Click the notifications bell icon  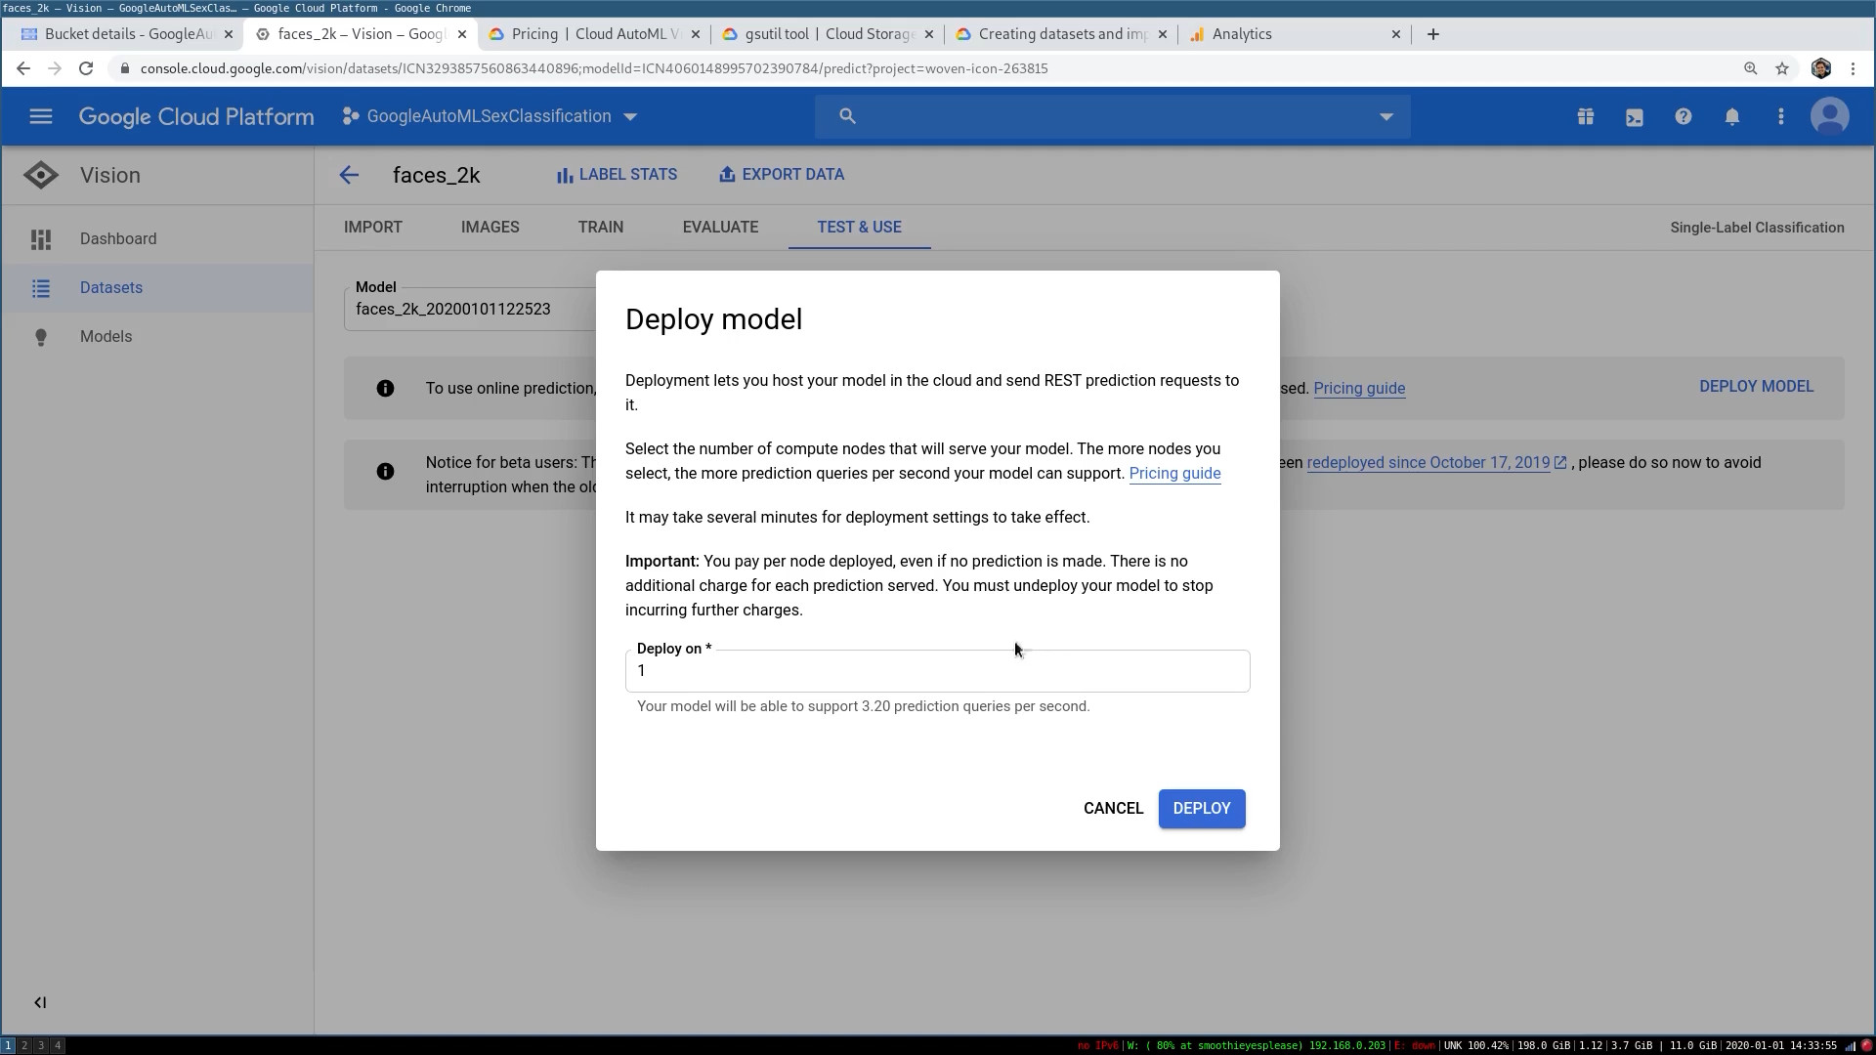tap(1731, 117)
